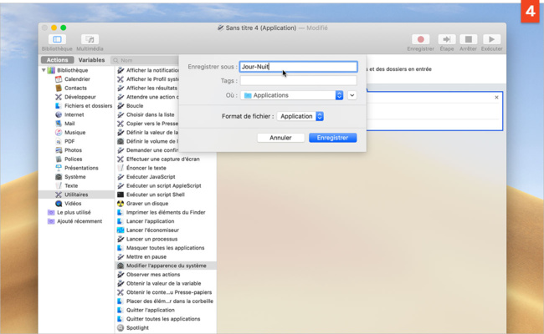Click the Nom search field
Image resolution: width=544 pixels, height=334 pixels.
(x=146, y=60)
